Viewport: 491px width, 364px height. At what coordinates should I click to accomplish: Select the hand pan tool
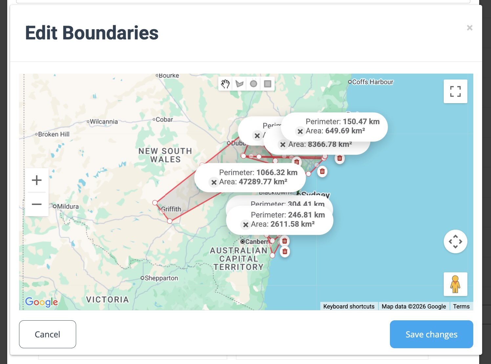(x=225, y=84)
